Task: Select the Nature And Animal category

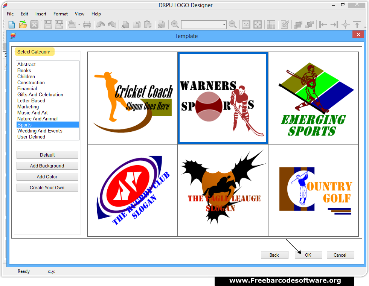Action: pos(47,119)
